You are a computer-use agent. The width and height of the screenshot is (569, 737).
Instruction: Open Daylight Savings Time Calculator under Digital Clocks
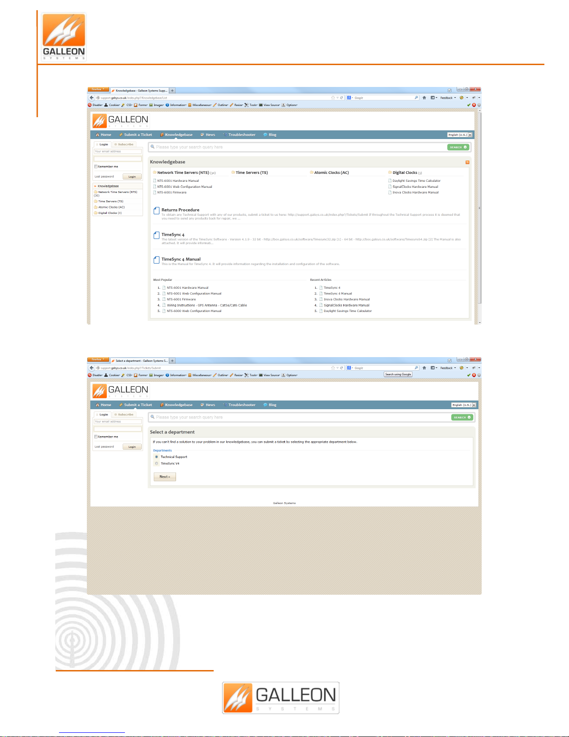coord(417,181)
